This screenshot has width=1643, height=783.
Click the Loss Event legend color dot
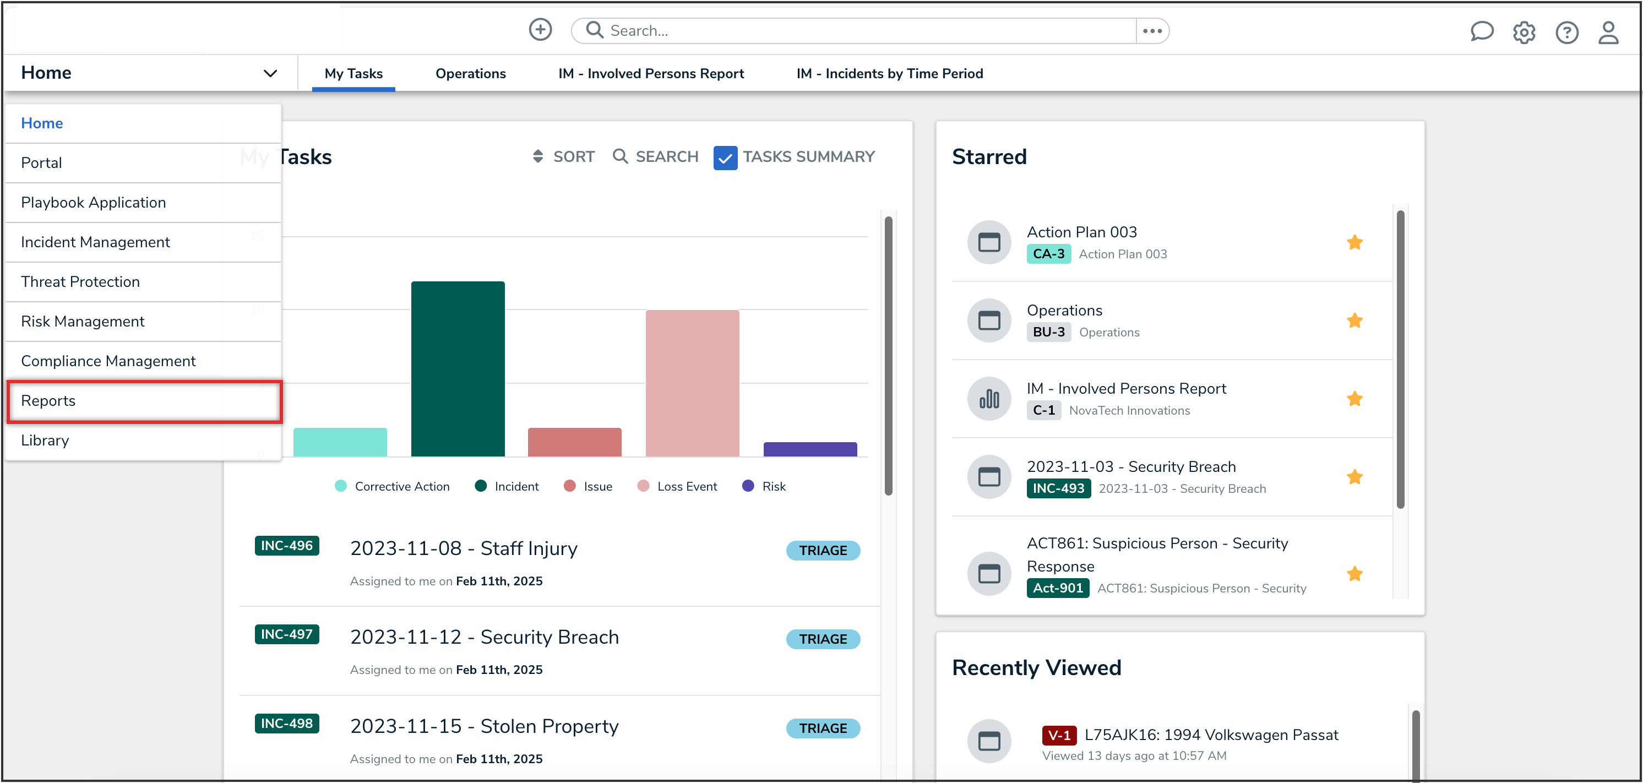(643, 487)
